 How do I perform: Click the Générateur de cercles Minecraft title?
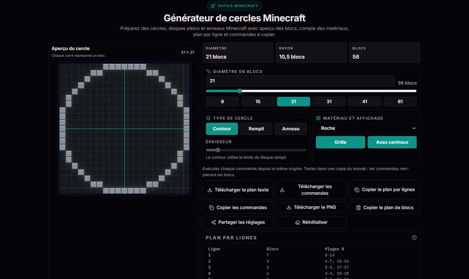(234, 18)
